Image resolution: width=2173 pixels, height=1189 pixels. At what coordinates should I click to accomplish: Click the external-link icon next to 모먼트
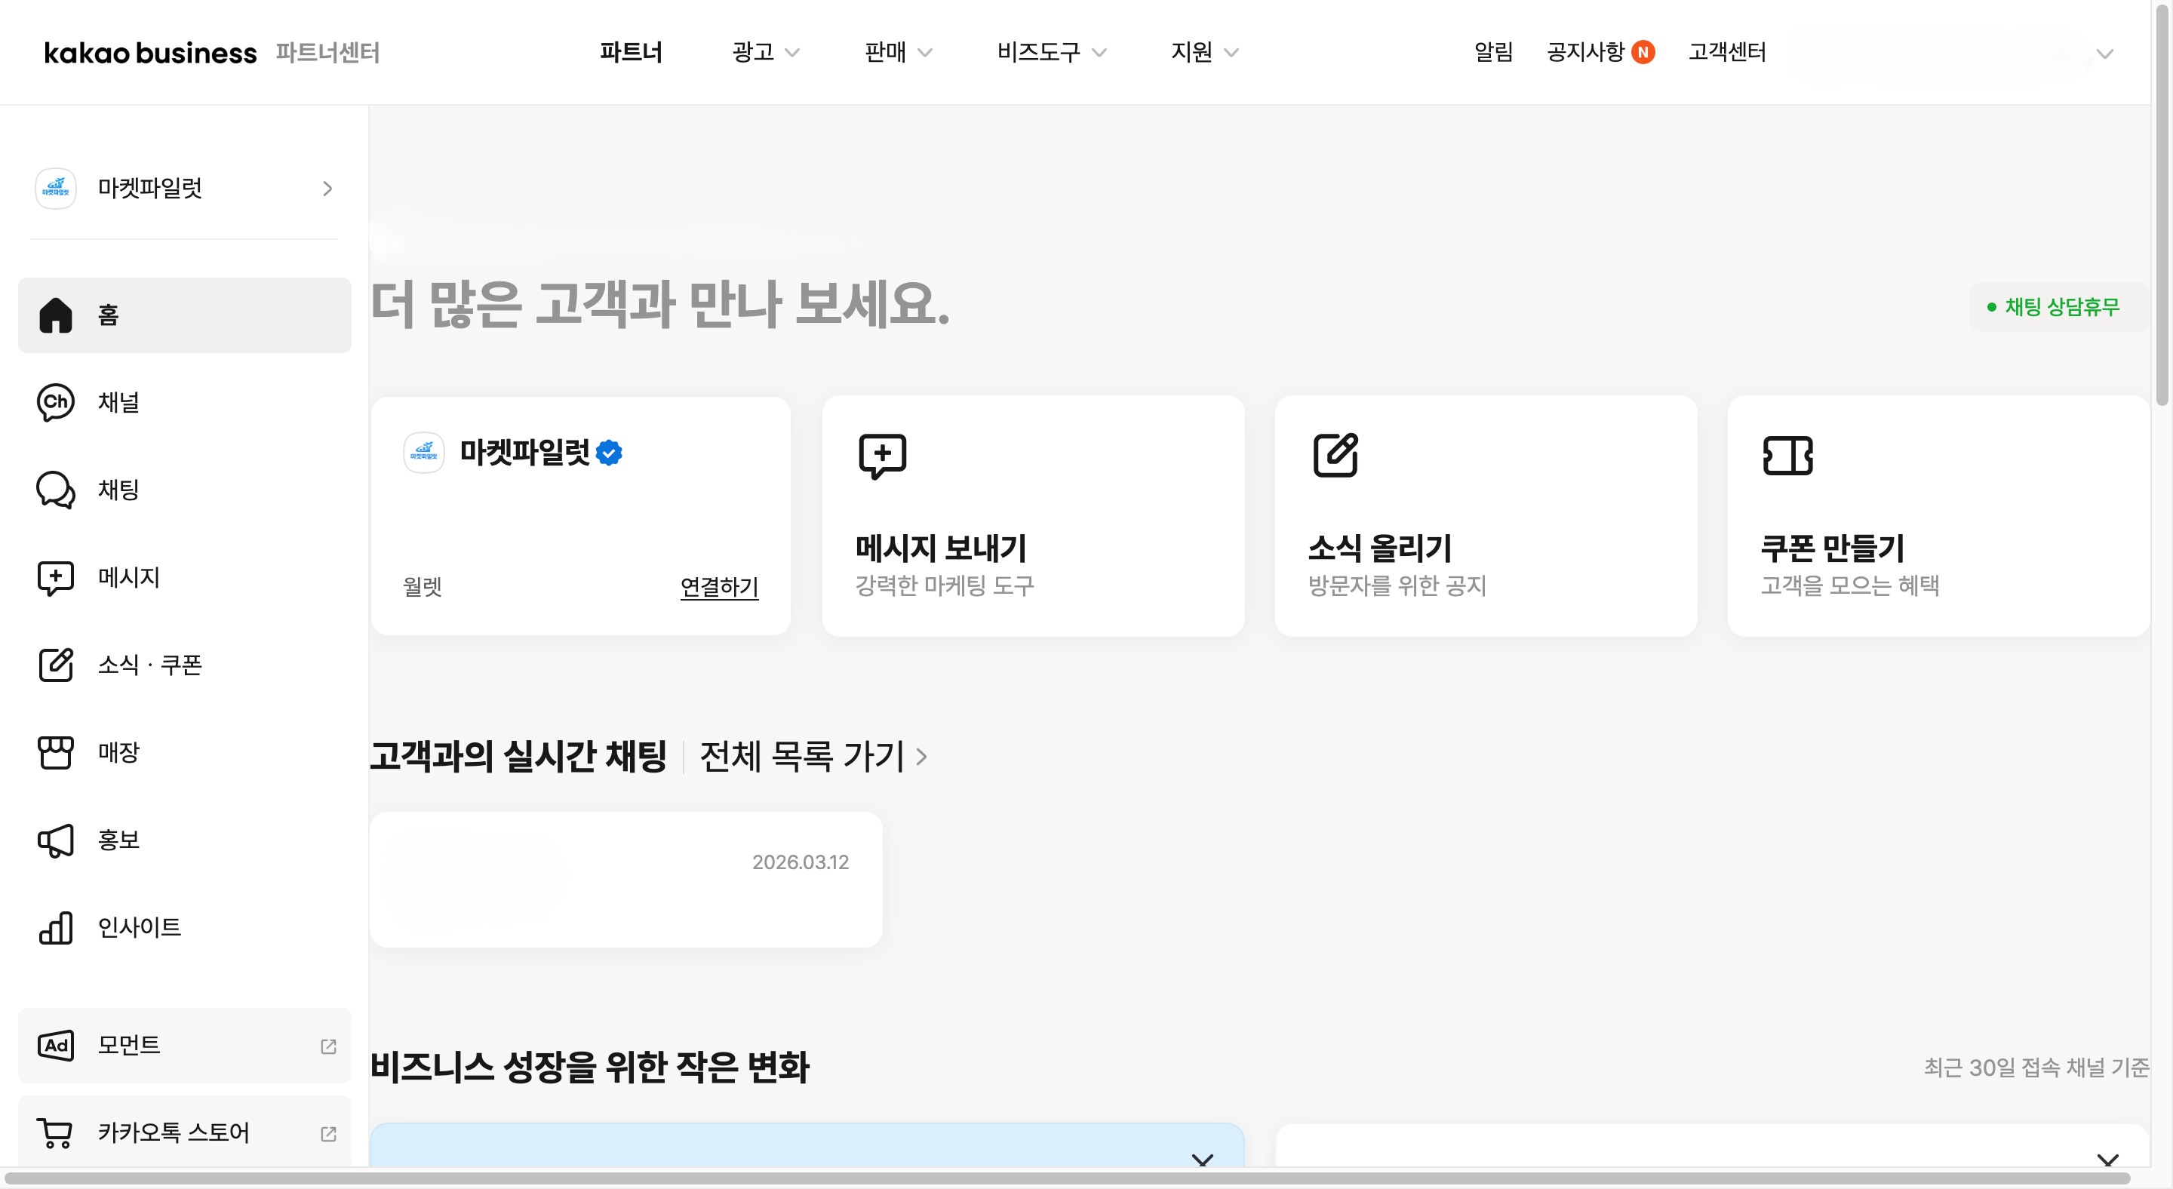329,1046
